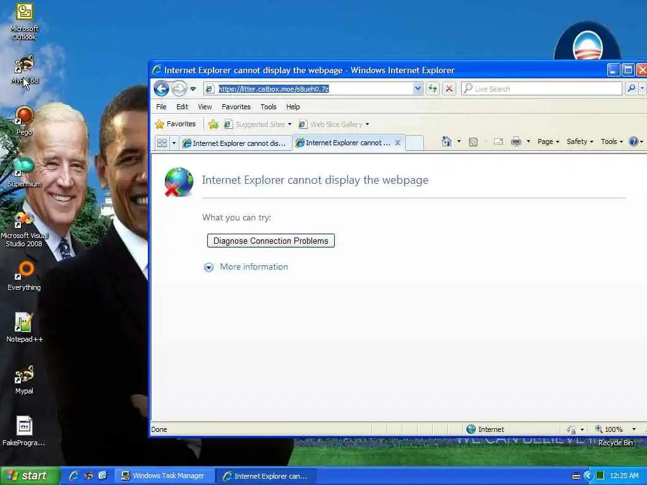Screen dimensions: 647x485
Task: Launch Mypal from the Quick Launch bar
Action: (x=88, y=476)
